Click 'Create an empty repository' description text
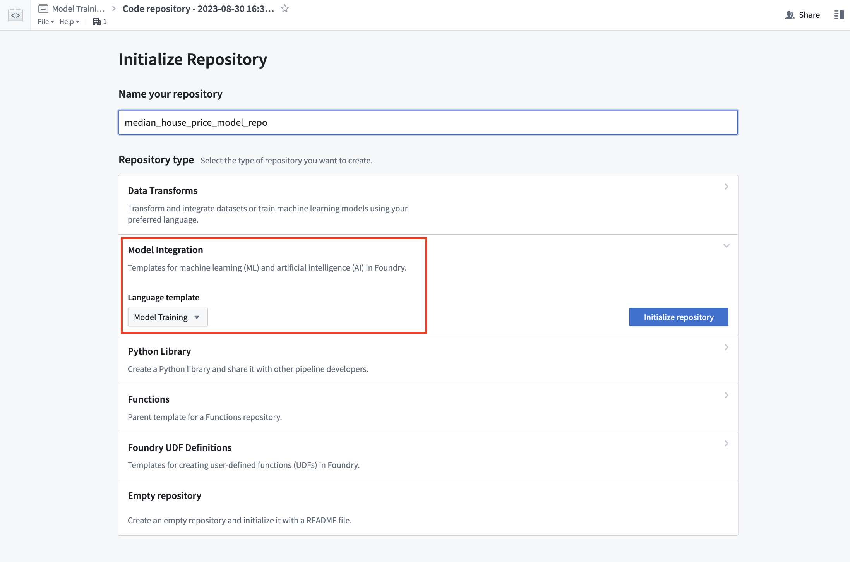This screenshot has height=562, width=850. click(240, 520)
